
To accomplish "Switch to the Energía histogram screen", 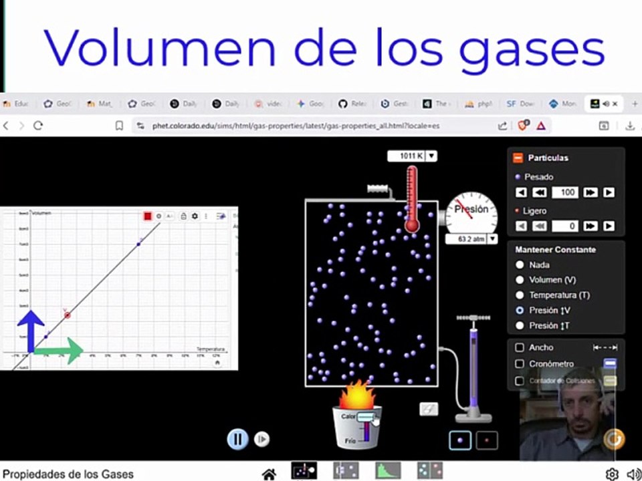I will coord(388,471).
